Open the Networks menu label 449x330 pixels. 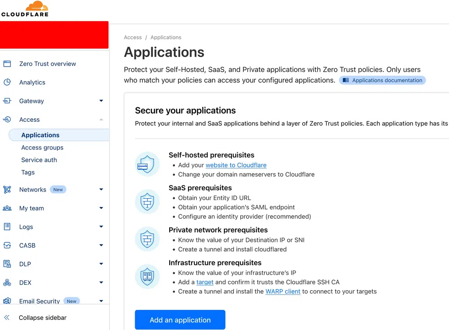(x=32, y=189)
